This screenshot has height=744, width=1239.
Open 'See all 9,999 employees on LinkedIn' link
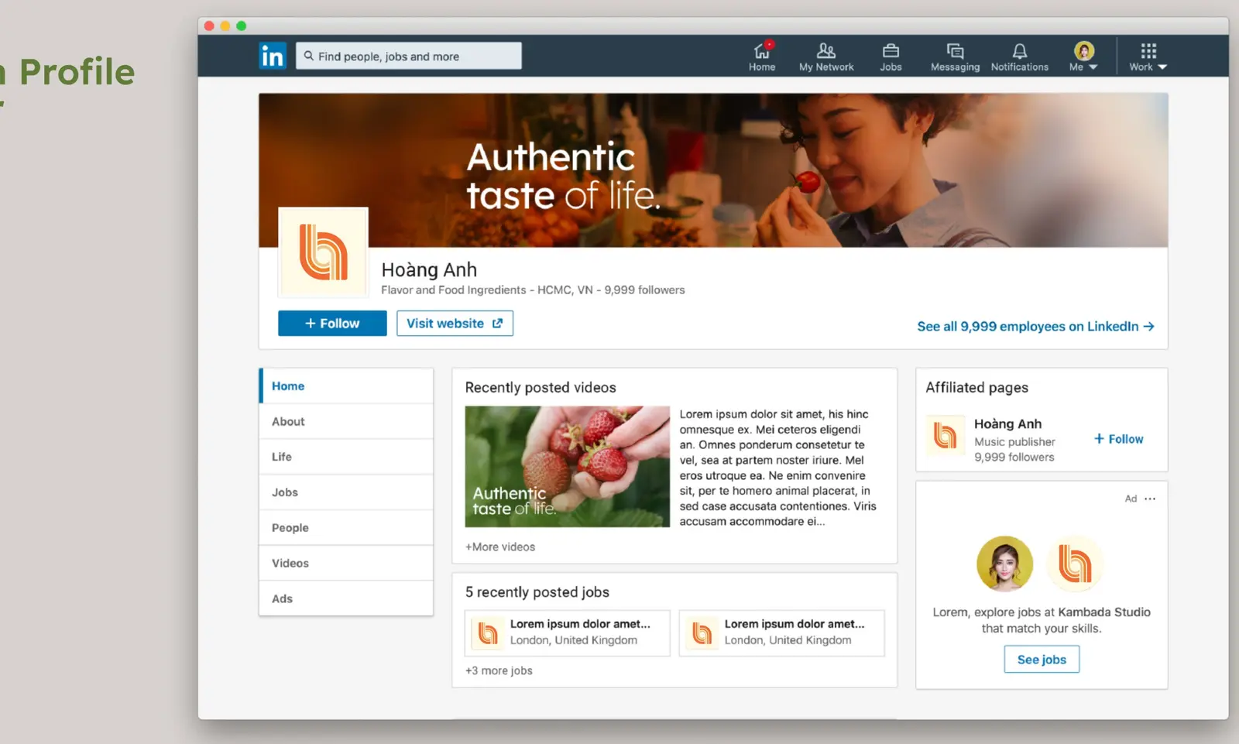[x=1035, y=327]
